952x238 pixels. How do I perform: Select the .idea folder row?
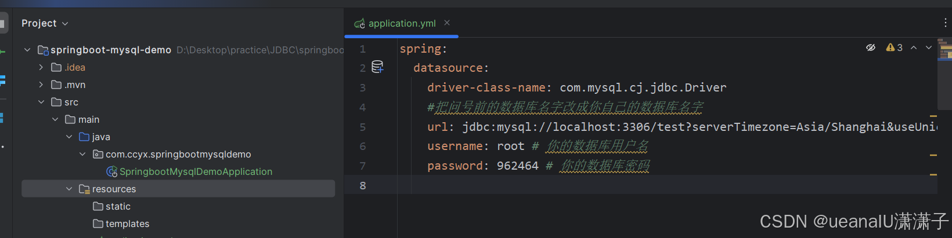tap(75, 67)
